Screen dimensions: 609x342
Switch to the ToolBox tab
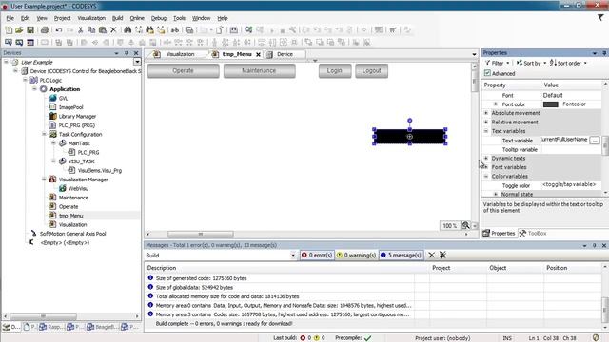point(533,233)
